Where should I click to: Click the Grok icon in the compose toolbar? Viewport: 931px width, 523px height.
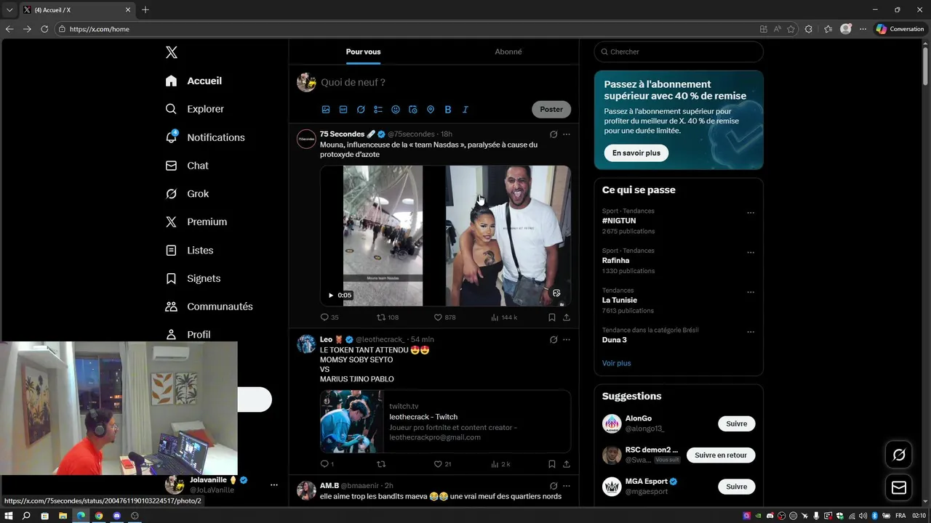click(361, 110)
